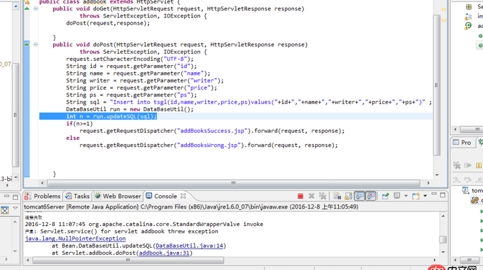This screenshot has width=483, height=270.
Task: Click the highlighted line "int n = run.updateSQL(sql);"
Action: coord(111,116)
